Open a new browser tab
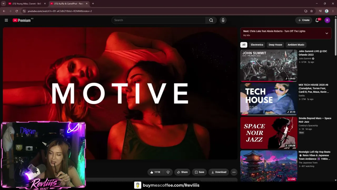 [x=93, y=4]
